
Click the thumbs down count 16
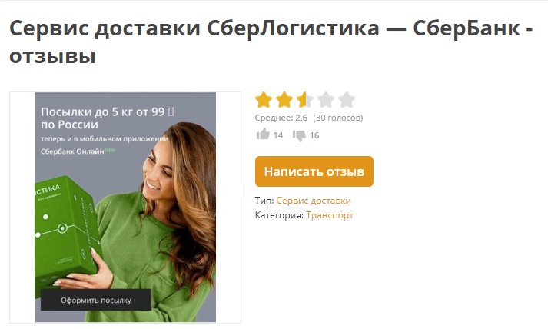314,135
